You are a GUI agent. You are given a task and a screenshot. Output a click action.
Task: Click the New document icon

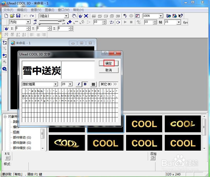point(6,16)
